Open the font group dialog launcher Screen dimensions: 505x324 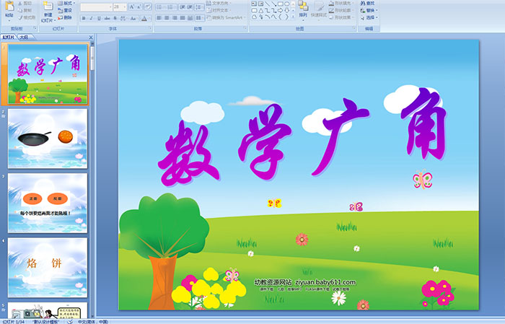(150, 29)
